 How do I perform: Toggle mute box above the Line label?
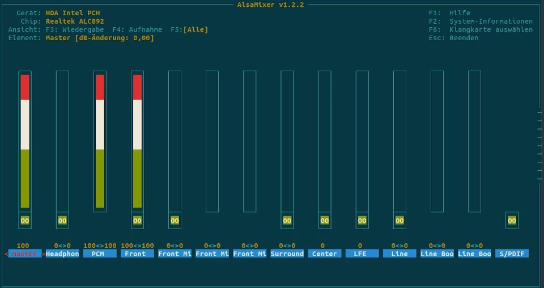point(399,221)
